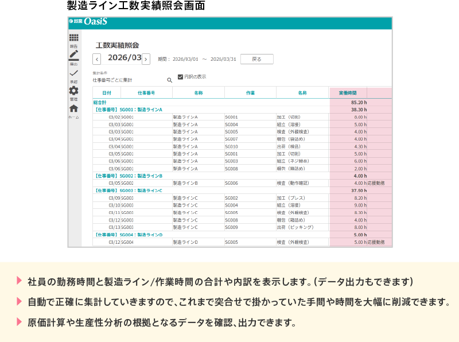Click SG010 work code cell

[231, 146]
